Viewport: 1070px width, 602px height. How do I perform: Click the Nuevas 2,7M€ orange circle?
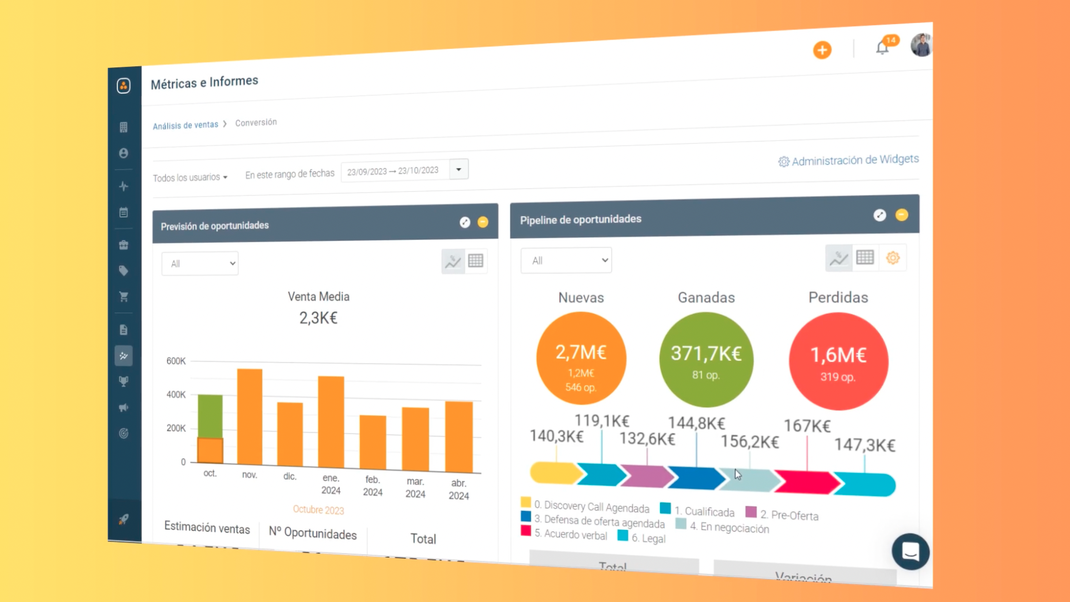coord(581,358)
